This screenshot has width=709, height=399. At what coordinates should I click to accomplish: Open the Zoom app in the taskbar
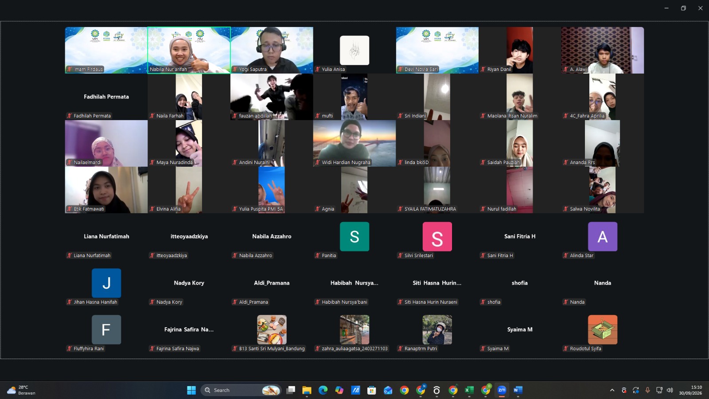click(x=502, y=390)
